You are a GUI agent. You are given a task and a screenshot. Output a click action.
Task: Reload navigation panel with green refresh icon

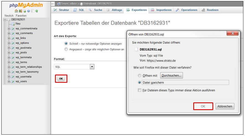[x=37, y=11]
